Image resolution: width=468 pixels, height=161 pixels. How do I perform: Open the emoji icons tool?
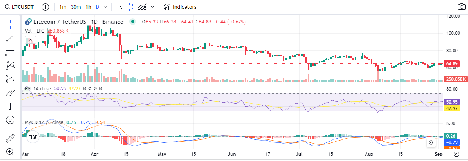coord(10,120)
